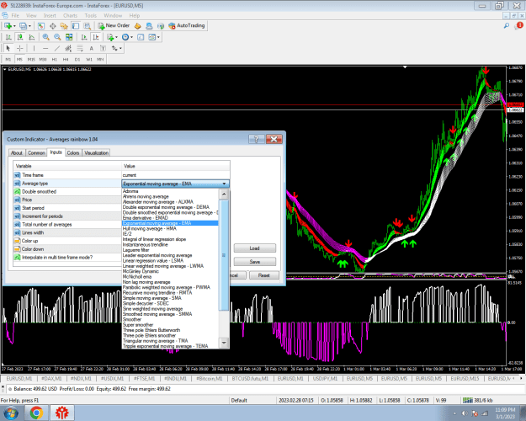
Task: Open the #Bitcoin,M1 chart tab
Action: click(x=210, y=379)
